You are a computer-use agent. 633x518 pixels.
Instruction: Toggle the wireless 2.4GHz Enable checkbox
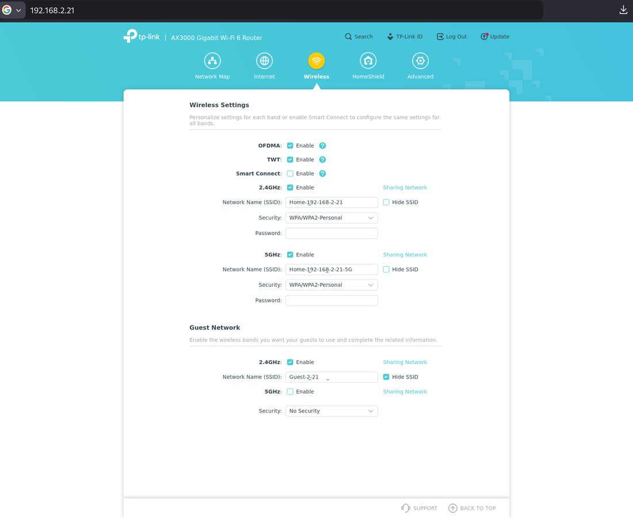(x=290, y=188)
